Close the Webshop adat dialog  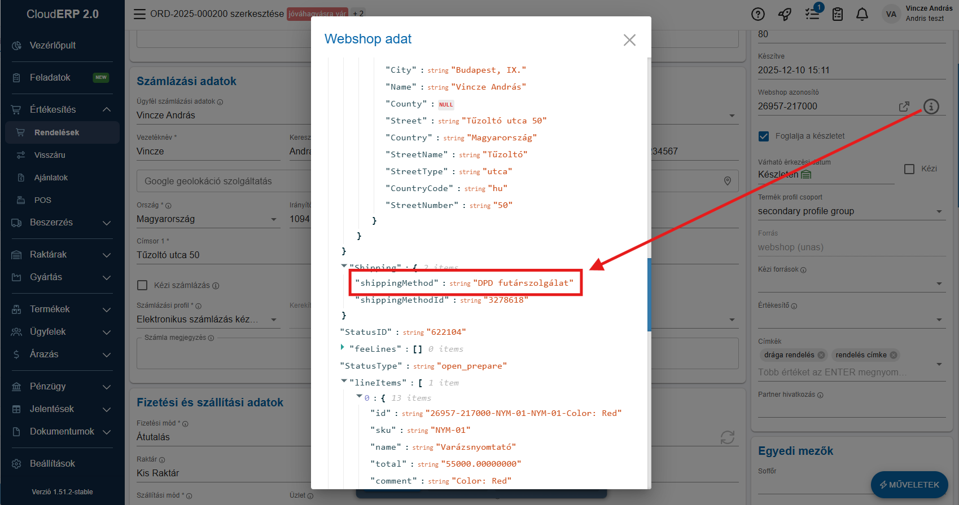(x=629, y=40)
